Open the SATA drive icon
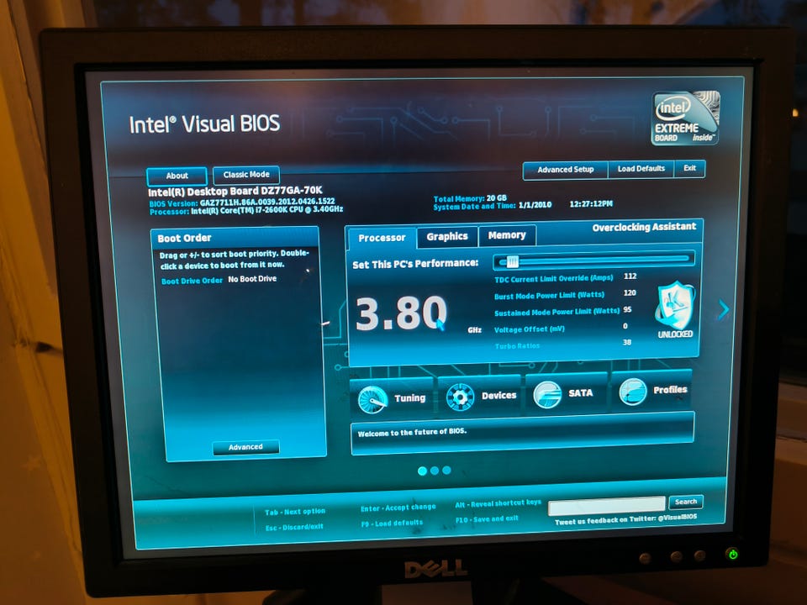 coord(547,395)
